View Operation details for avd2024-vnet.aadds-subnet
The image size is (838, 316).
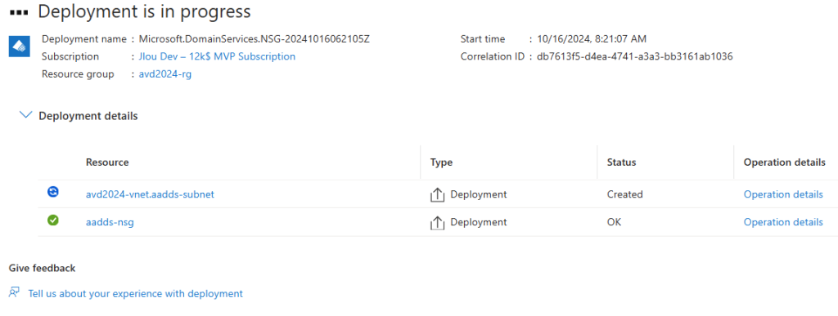click(x=783, y=194)
